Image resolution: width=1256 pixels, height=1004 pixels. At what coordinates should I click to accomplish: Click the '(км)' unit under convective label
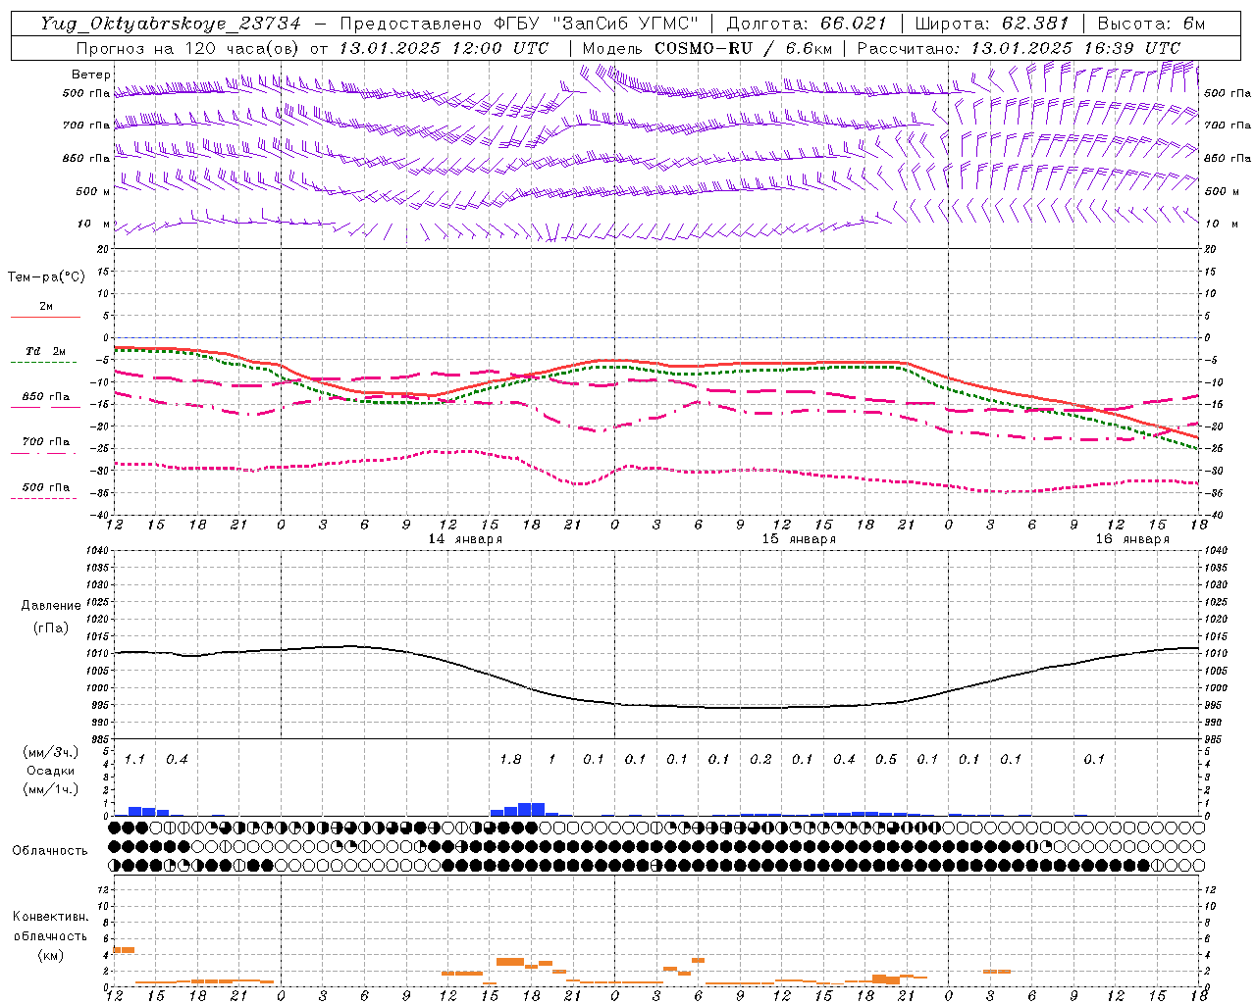(x=50, y=955)
